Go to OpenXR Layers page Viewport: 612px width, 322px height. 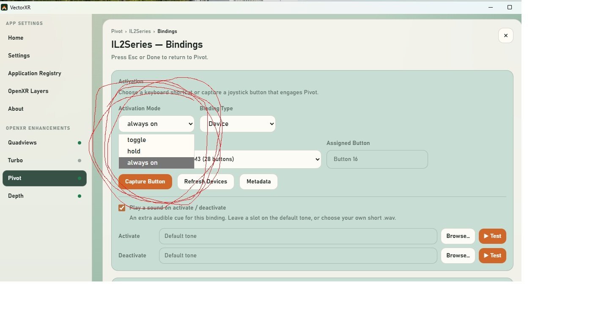(28, 91)
